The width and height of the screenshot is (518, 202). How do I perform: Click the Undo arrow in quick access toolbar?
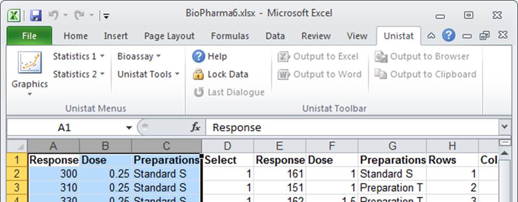coord(54,15)
